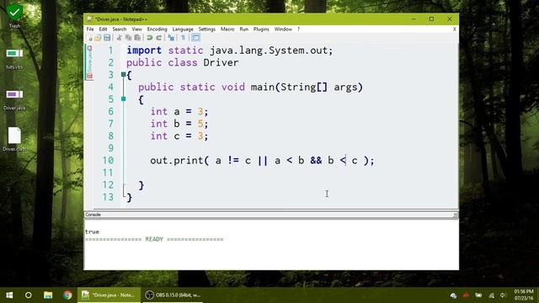The width and height of the screenshot is (539, 303).
Task: Create a new document from Notepad++ toolbar
Action: pos(90,38)
